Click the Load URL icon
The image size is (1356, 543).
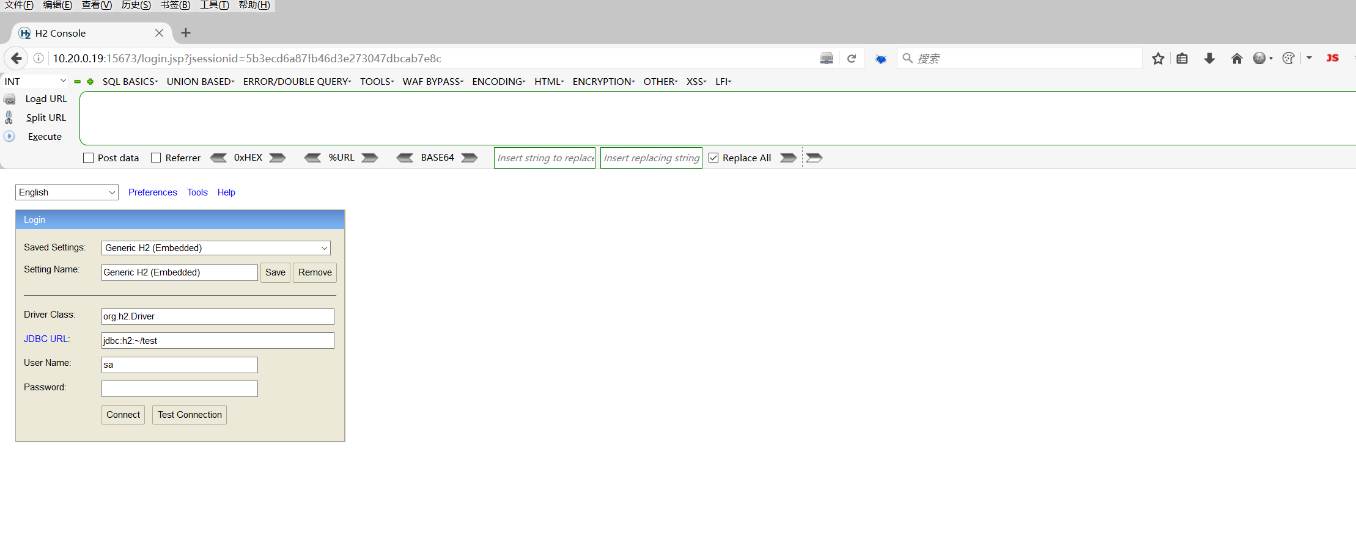pyautogui.click(x=9, y=99)
